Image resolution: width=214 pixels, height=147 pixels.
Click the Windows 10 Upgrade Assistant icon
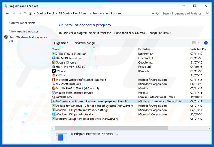[x=54, y=114]
